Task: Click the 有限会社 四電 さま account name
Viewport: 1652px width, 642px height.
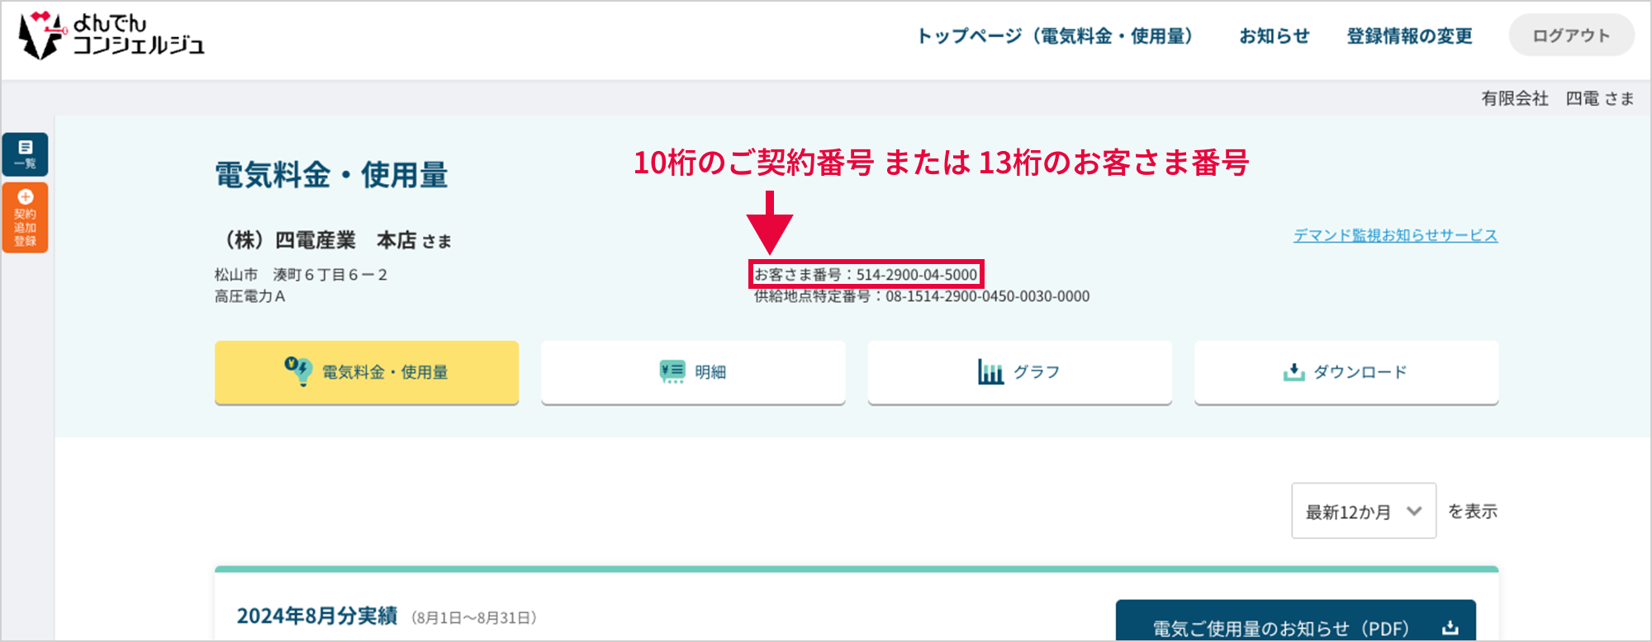Action: [x=1557, y=98]
